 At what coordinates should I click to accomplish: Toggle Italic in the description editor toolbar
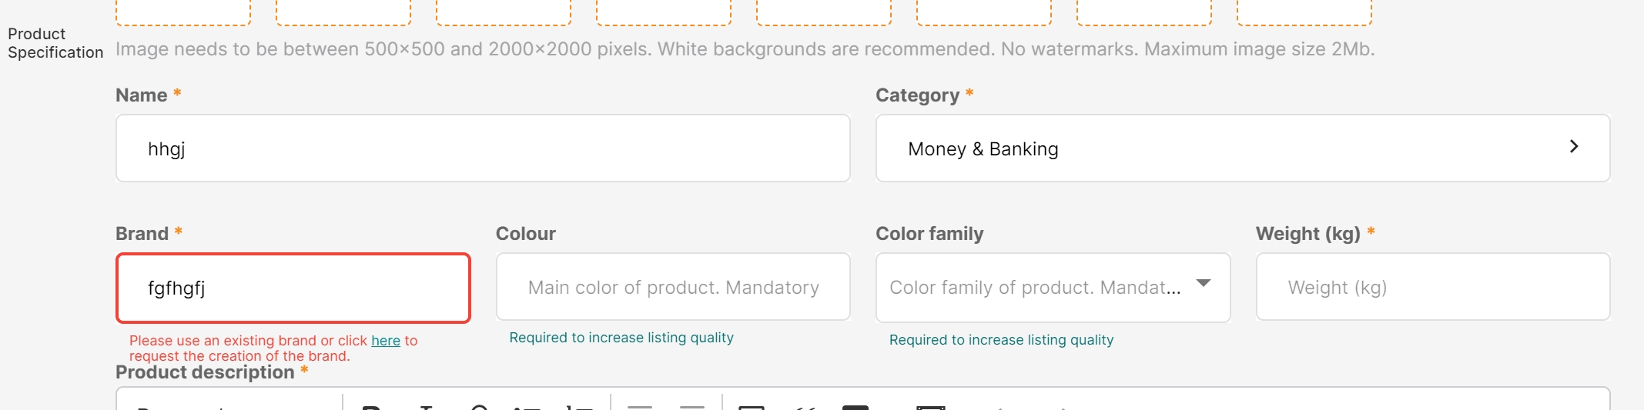pyautogui.click(x=427, y=407)
